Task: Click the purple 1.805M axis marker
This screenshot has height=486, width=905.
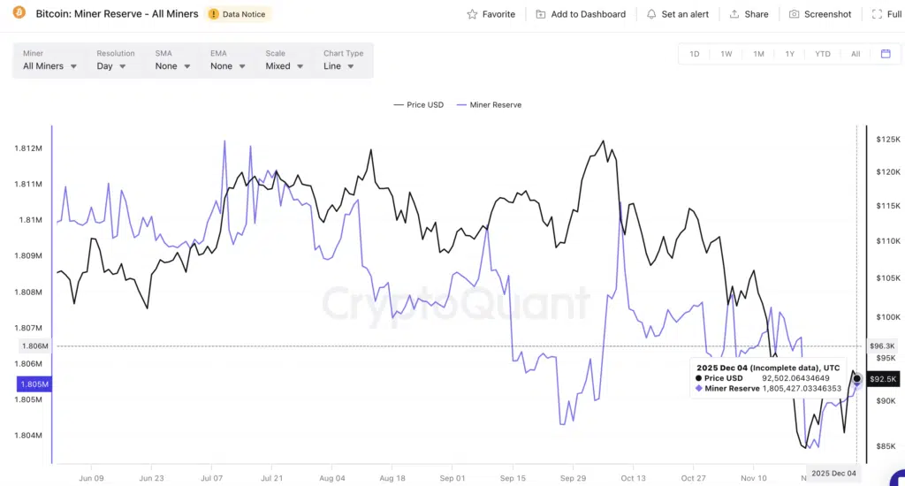Action: [34, 384]
